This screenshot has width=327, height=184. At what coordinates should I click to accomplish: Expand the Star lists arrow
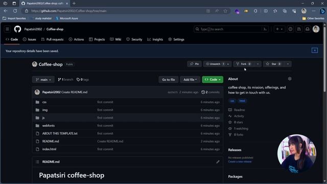(288, 64)
